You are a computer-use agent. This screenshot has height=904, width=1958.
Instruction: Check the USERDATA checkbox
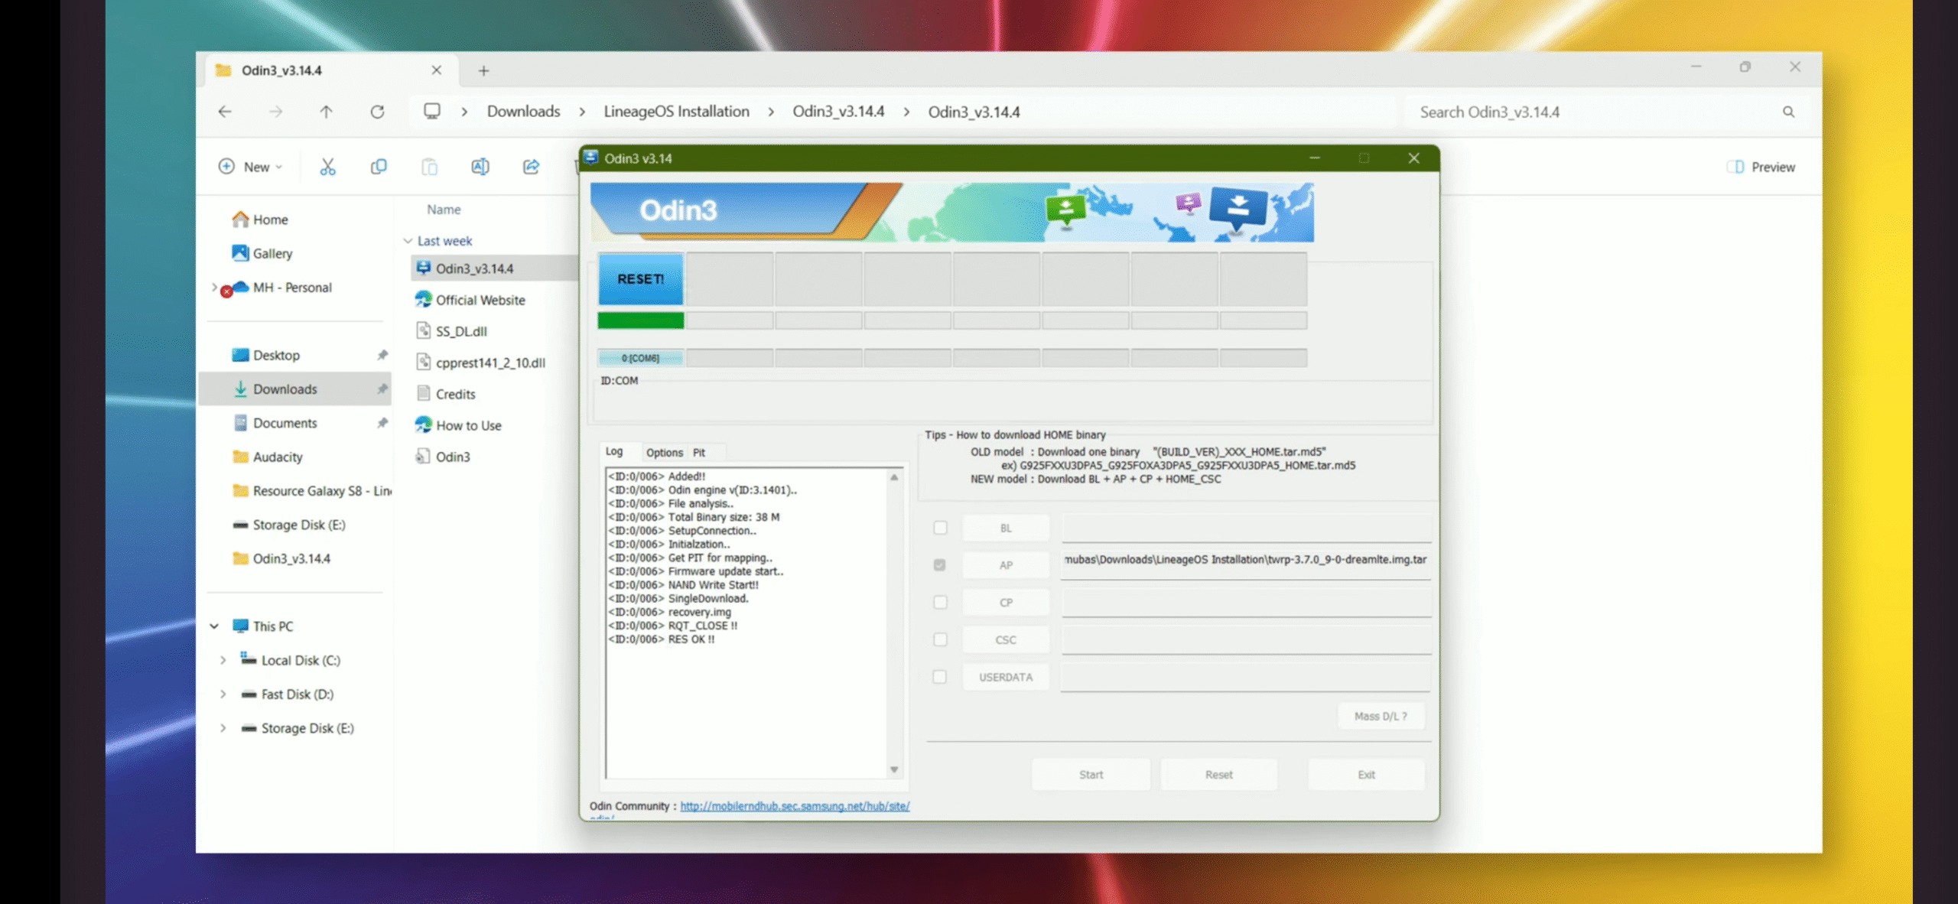point(940,677)
